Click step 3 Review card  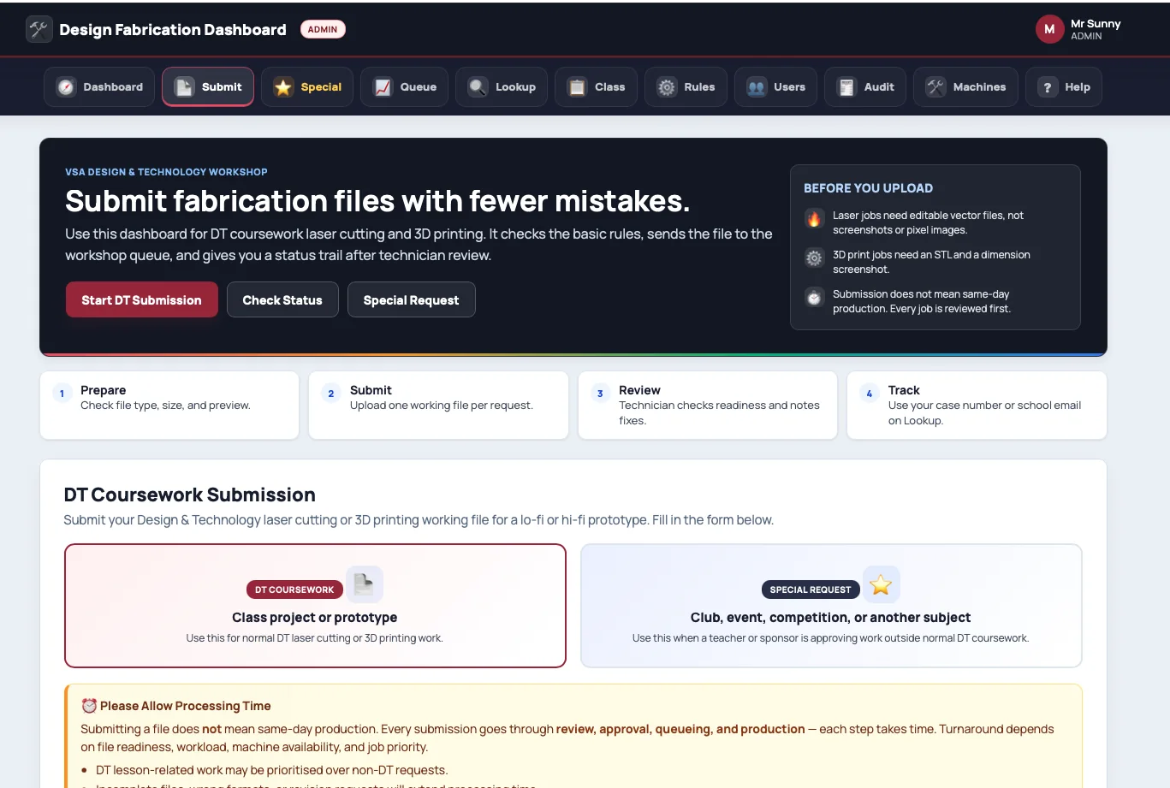tap(708, 405)
